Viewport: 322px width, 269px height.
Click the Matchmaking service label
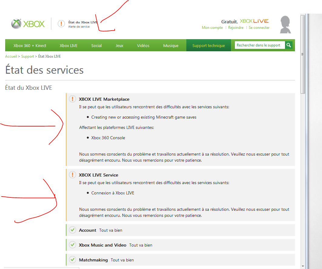(x=93, y=260)
